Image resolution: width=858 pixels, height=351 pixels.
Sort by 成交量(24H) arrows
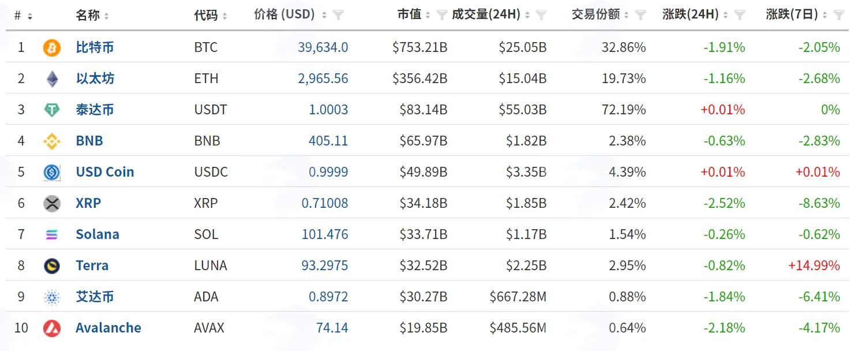tap(527, 16)
